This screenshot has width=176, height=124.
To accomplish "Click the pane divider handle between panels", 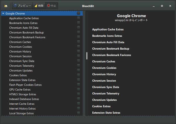I will pos(87,56).
